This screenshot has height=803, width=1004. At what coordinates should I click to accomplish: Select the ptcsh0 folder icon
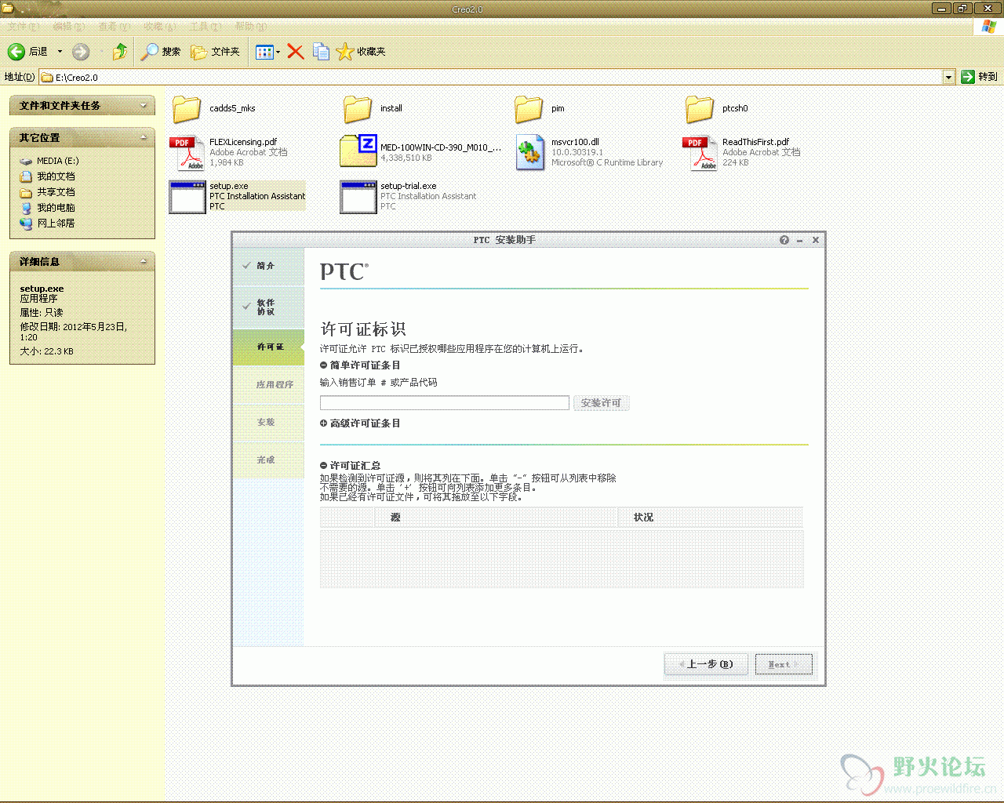pos(700,109)
